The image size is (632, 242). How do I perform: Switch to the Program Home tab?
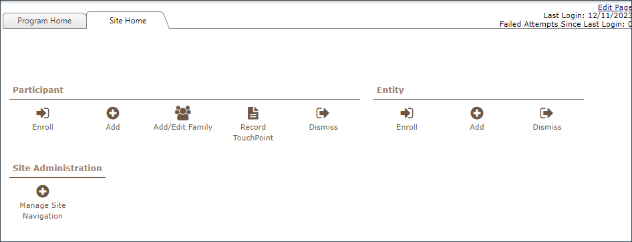click(44, 21)
